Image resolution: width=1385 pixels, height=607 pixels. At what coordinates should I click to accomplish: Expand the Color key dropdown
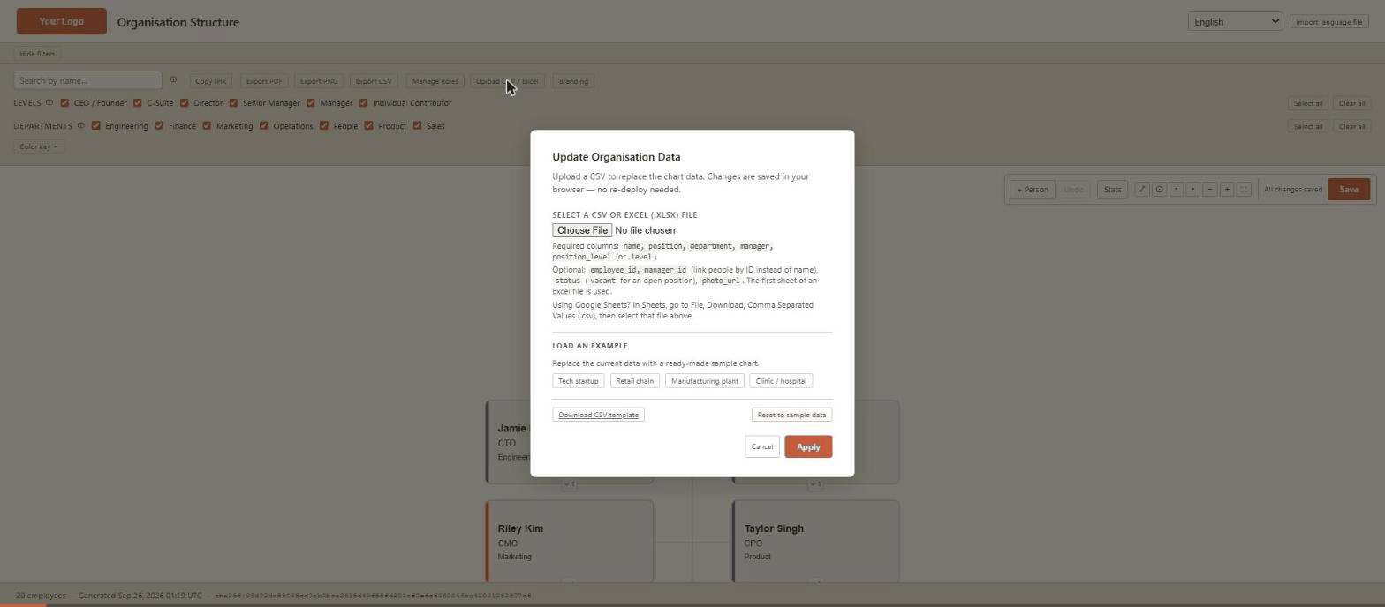39,146
